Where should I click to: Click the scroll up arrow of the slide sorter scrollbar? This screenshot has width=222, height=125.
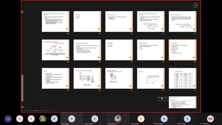pos(22,12)
